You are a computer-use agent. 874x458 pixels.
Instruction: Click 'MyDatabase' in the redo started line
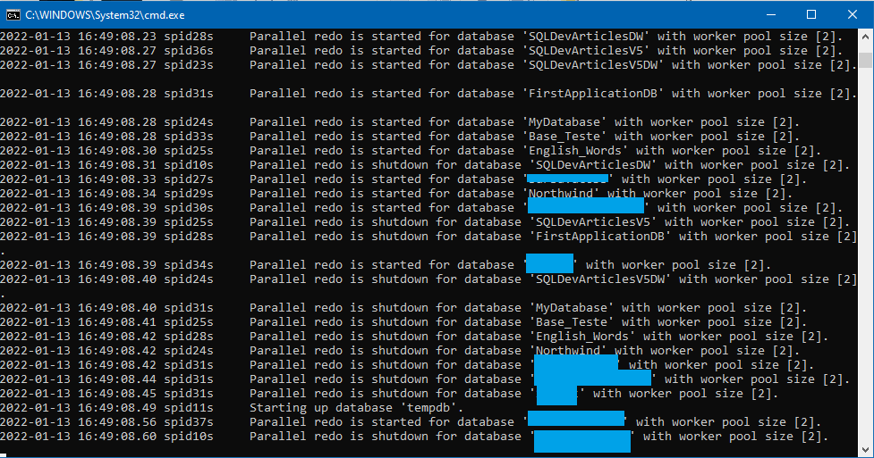pyautogui.click(x=565, y=122)
